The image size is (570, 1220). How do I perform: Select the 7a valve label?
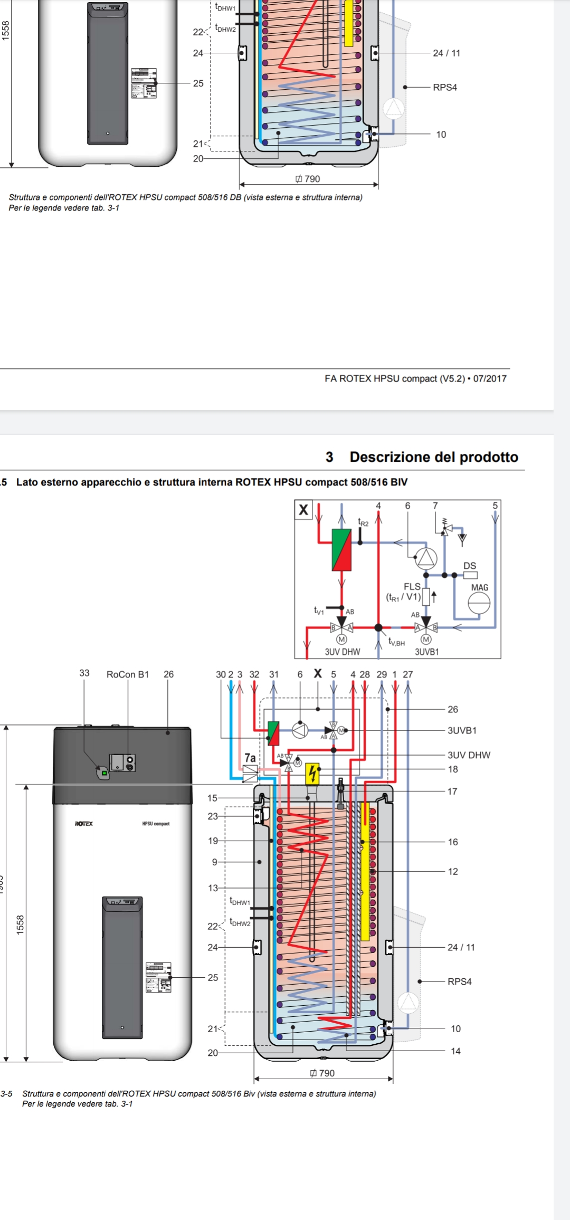[250, 758]
